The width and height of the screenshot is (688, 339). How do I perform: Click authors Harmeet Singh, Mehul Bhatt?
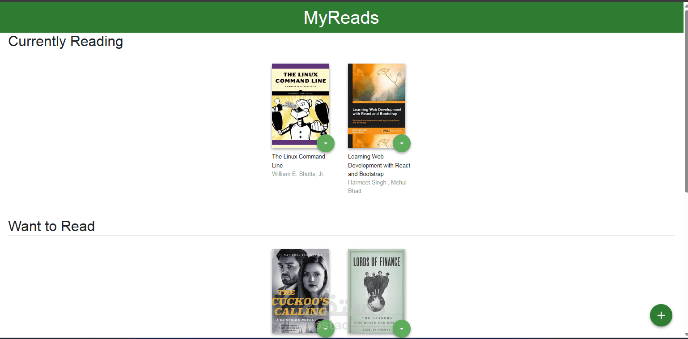[x=378, y=187]
